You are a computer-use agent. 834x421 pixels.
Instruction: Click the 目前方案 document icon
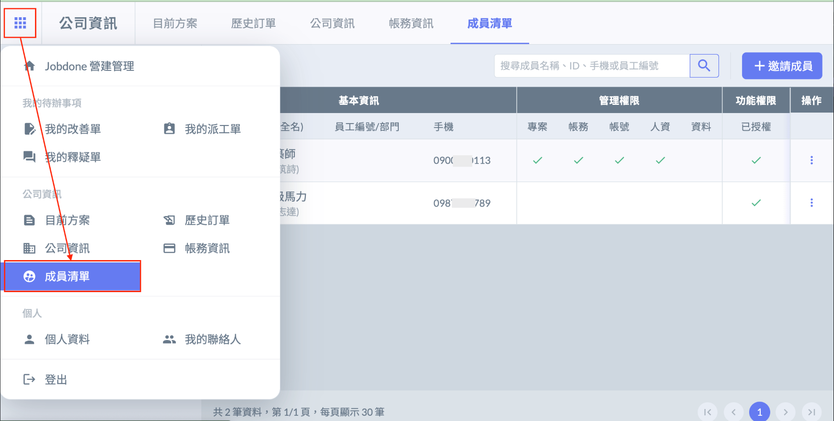pyautogui.click(x=29, y=220)
